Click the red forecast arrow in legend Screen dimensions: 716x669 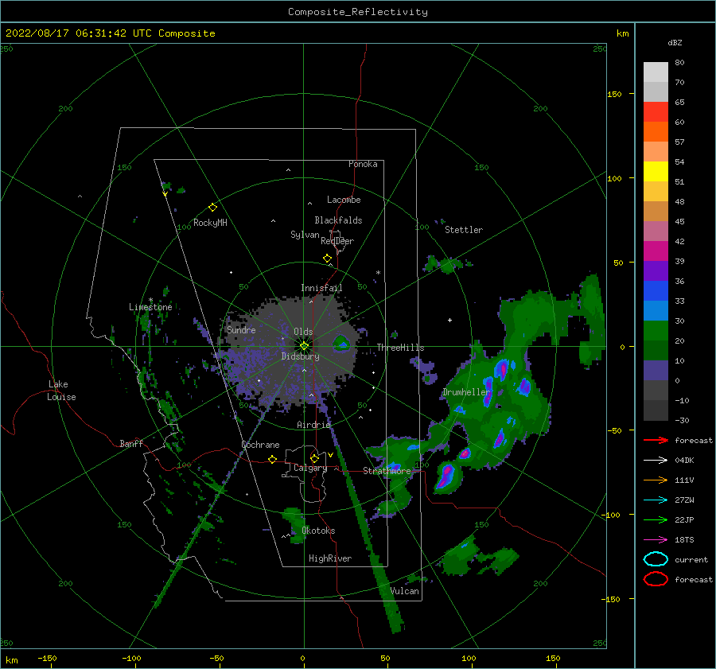[x=656, y=440]
